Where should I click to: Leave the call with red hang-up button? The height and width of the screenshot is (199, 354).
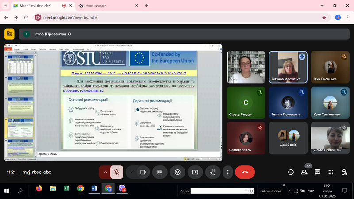point(245,172)
